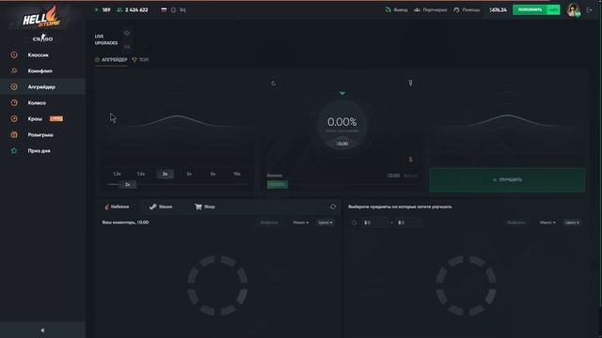Switch to the Shop tab

point(205,207)
